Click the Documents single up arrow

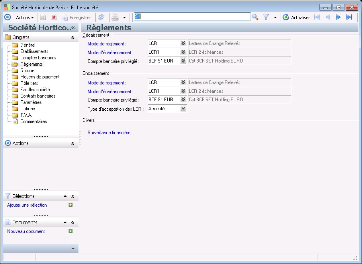pos(65,223)
